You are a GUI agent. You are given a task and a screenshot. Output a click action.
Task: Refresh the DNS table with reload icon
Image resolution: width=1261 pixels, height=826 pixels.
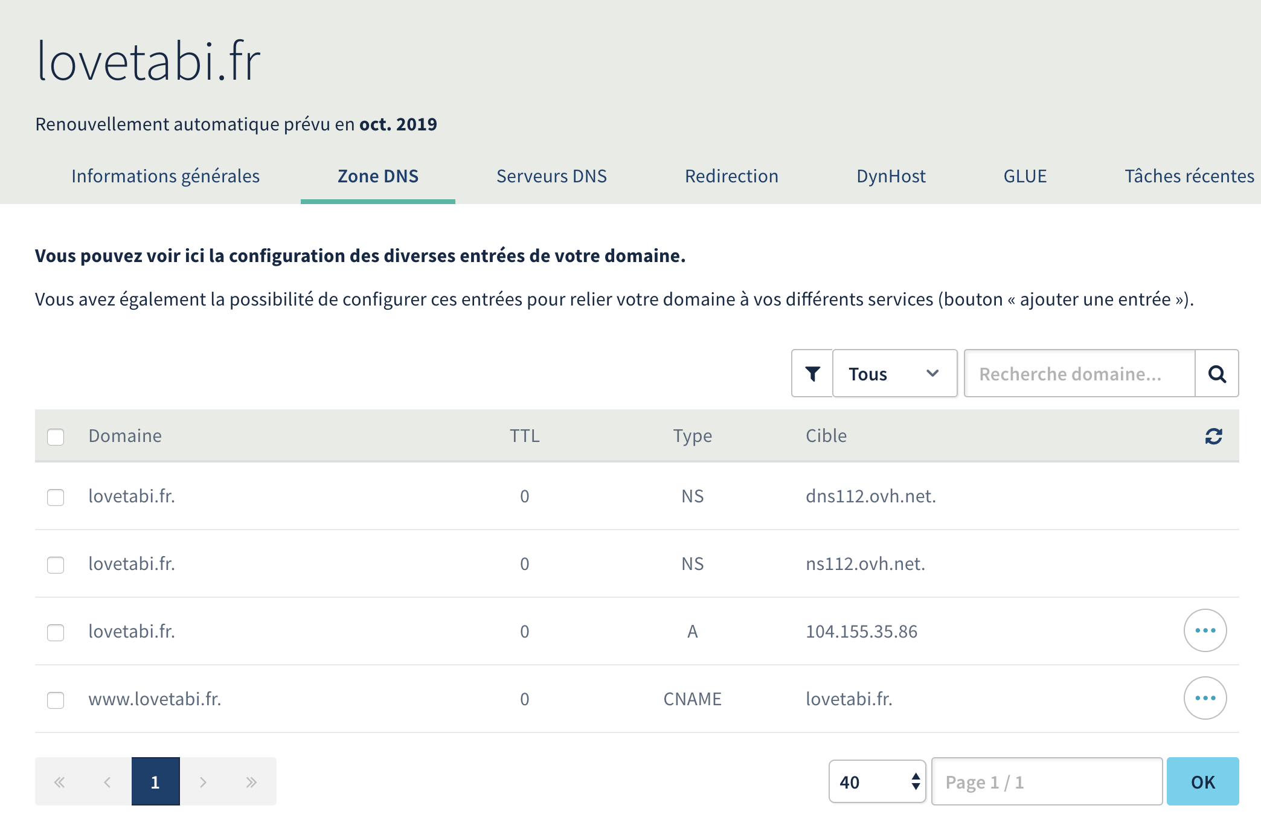(1213, 436)
